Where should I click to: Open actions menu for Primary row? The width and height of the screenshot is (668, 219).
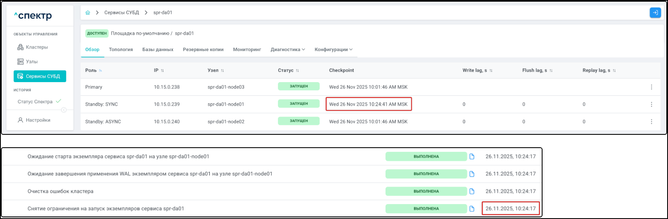[x=651, y=87]
